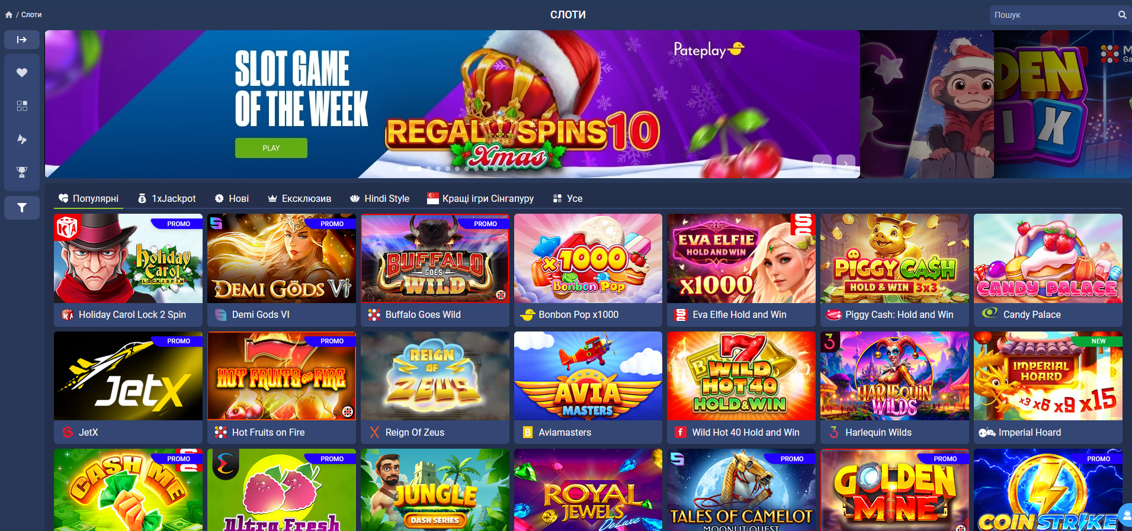The height and width of the screenshot is (531, 1132).
Task: Click the green PLAY button on banner
Action: click(271, 148)
